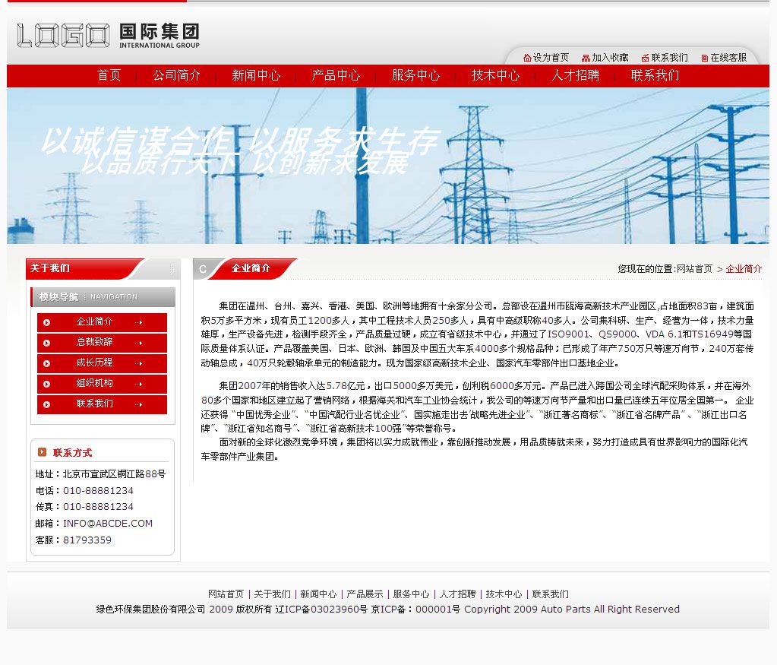Select the red 企业简介 section tab
This screenshot has height=665, width=777.
click(251, 269)
